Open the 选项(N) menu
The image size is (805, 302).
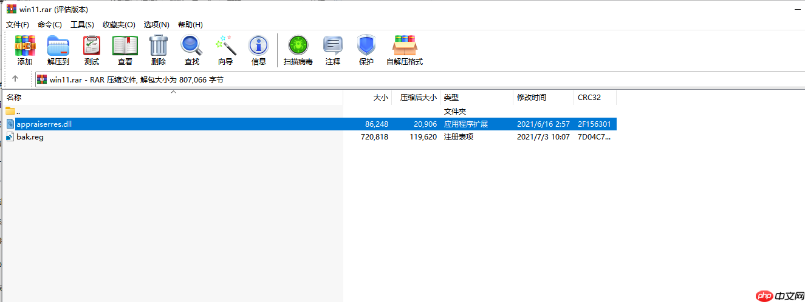[x=156, y=24]
